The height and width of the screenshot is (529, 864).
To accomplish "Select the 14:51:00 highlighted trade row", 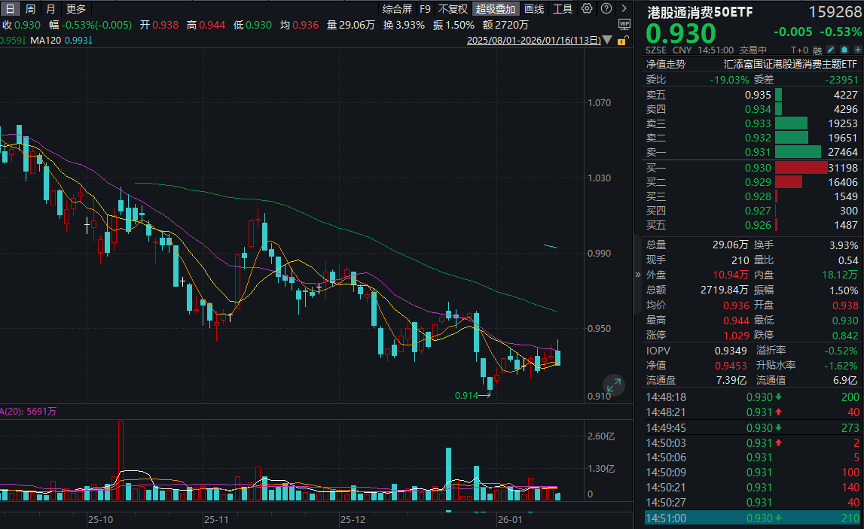I will 753,518.
